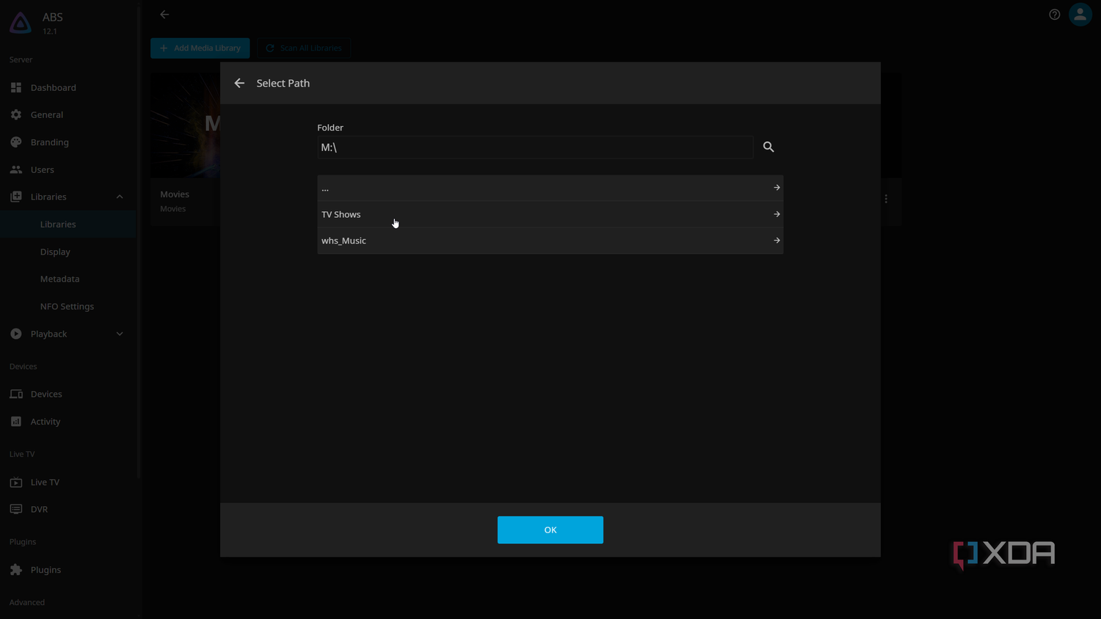
Task: Click the Folder path input field
Action: pyautogui.click(x=535, y=147)
